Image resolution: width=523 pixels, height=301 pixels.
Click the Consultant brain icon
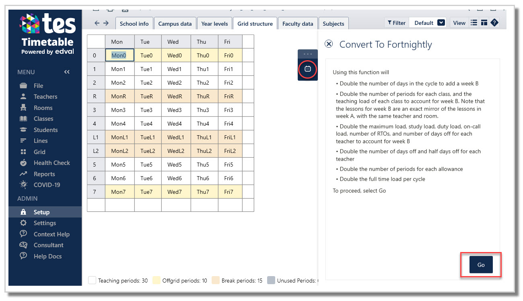(x=24, y=245)
